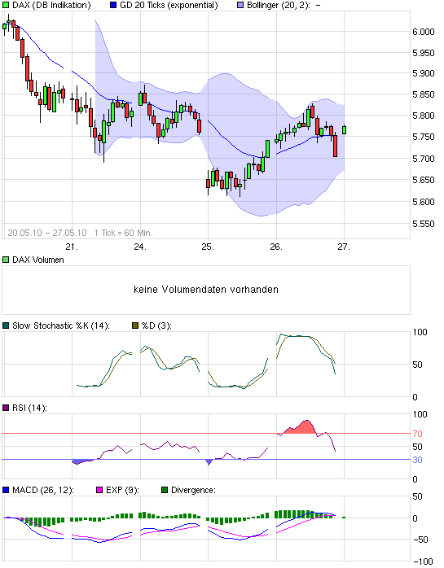This screenshot has height=568, width=444.
Task: Click the '26.' date axis label
Action: coord(276,247)
